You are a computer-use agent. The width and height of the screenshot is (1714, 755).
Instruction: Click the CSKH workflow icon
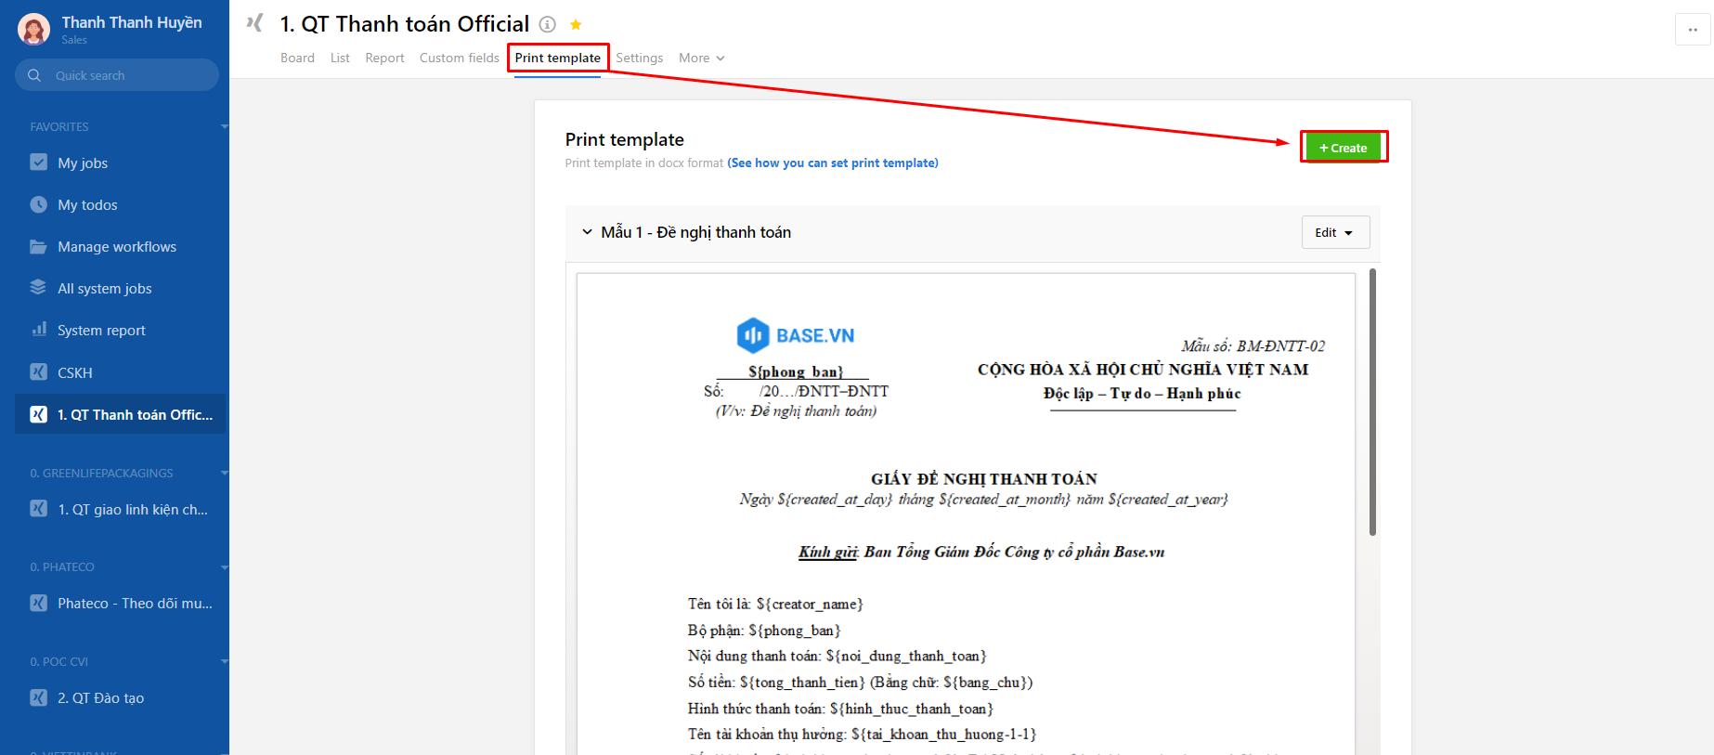(38, 372)
